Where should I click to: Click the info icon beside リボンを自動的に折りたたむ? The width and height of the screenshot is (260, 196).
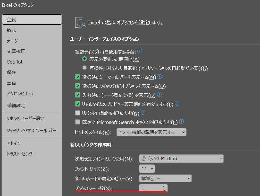tap(143, 113)
